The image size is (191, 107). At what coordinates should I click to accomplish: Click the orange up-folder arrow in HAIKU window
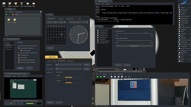pos(13,14)
